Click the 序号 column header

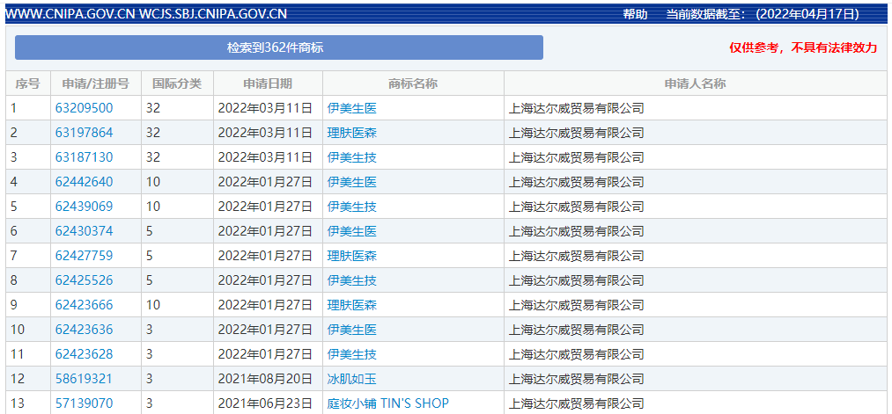28,84
